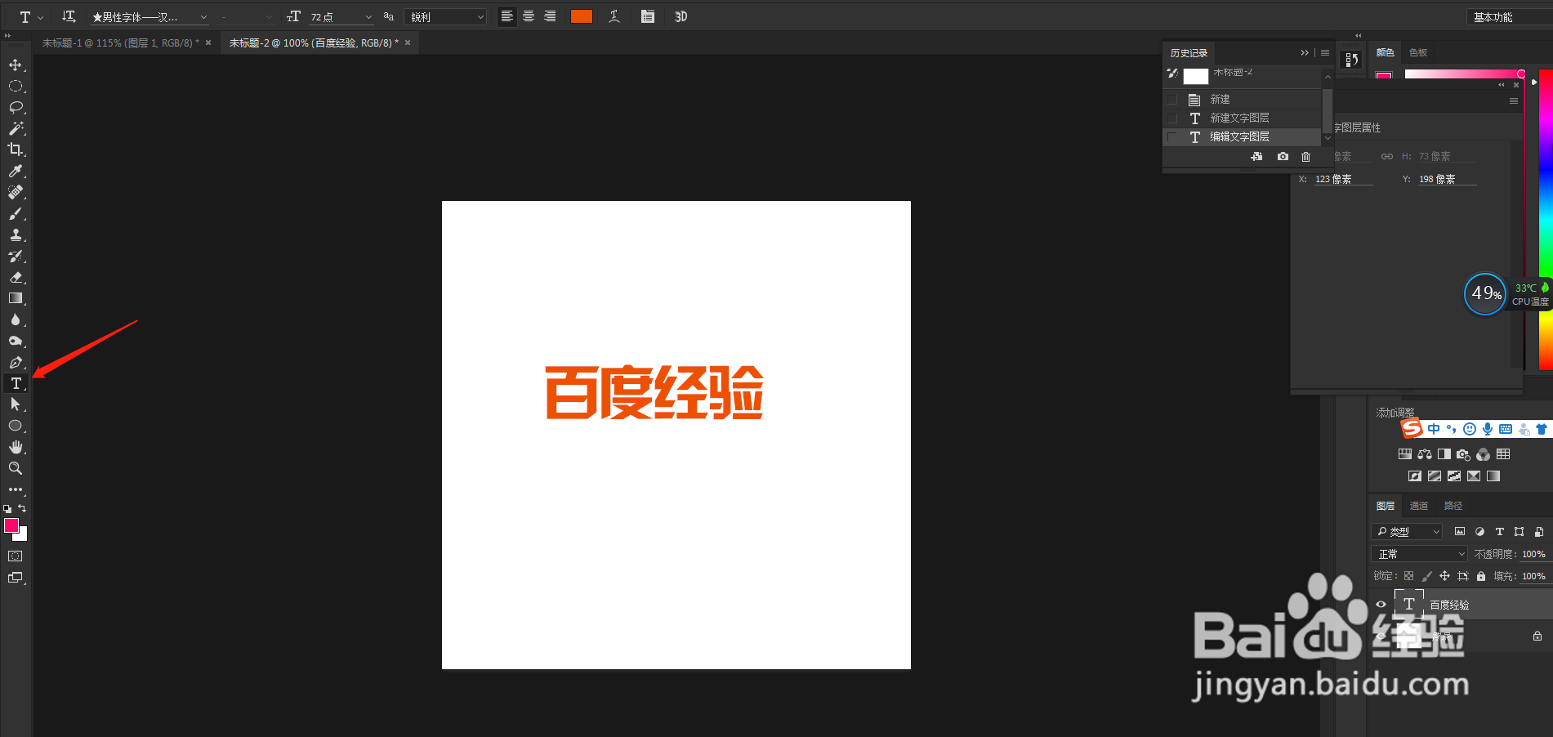
Task: Toggle lock transparent pixels
Action: pos(1408,576)
